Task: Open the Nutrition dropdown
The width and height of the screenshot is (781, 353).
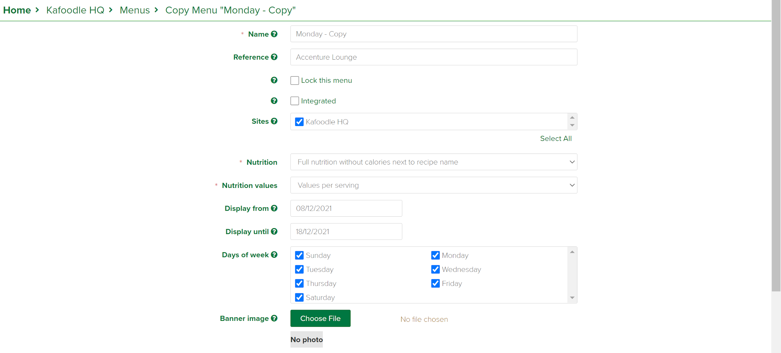Action: pyautogui.click(x=434, y=162)
